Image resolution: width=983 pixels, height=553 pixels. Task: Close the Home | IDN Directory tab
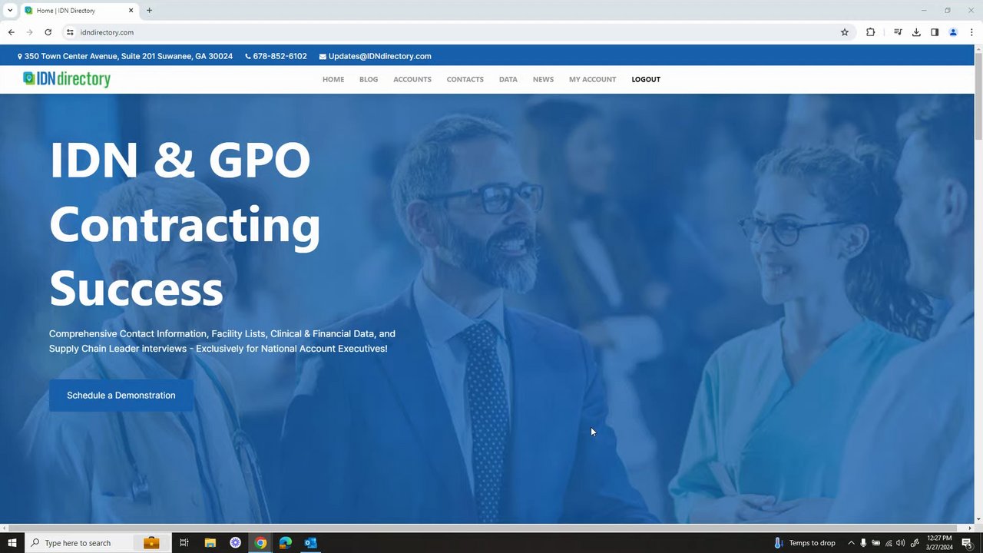(131, 11)
